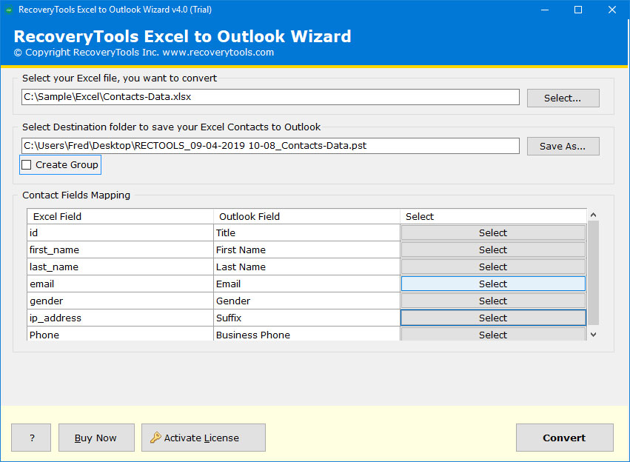Select the 'ip_address' Excel field cell

[x=120, y=318]
